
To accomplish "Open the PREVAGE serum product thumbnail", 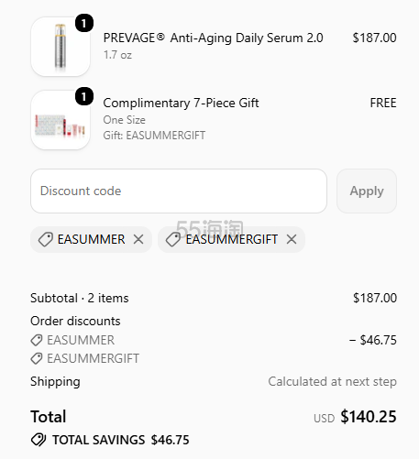I will click(61, 47).
